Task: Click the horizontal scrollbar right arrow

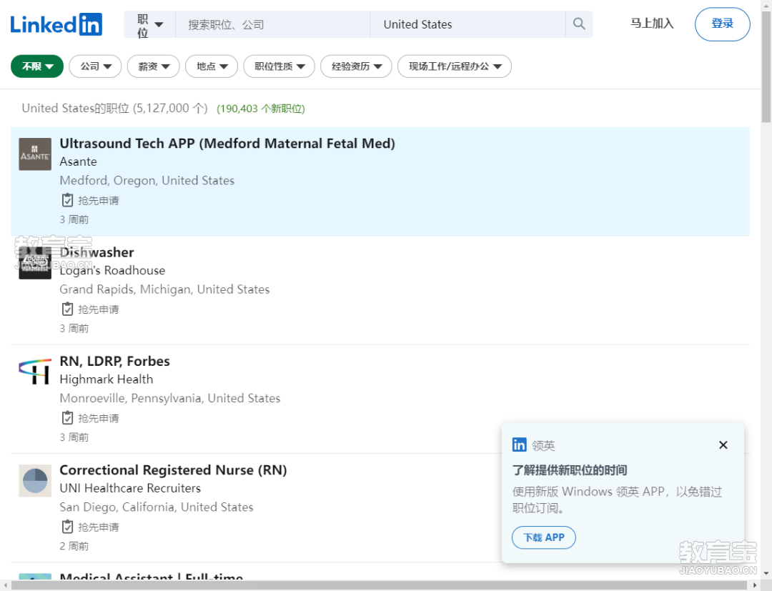Action: coord(755,585)
